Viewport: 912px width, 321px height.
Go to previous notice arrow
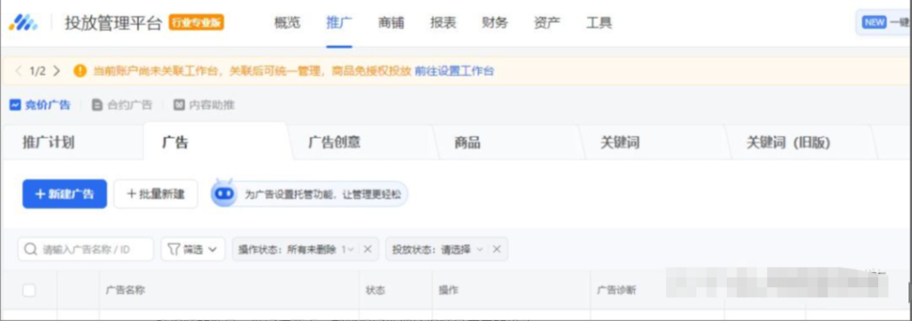18,71
